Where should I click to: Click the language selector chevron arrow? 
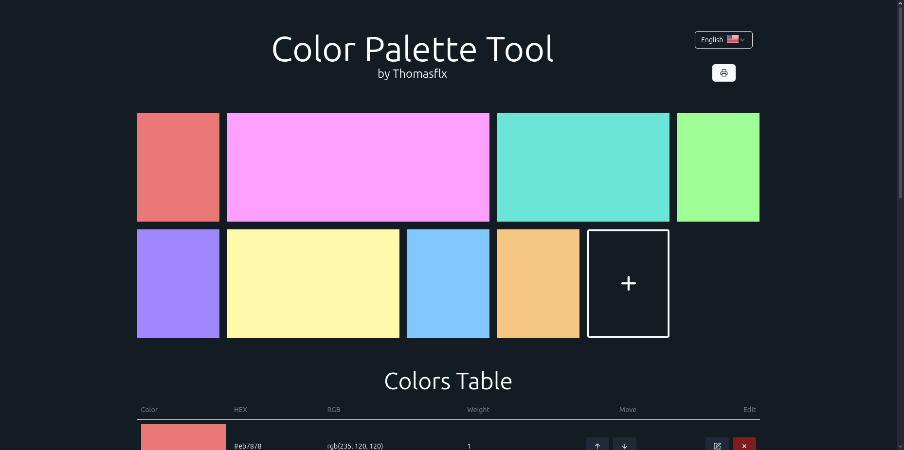tap(742, 40)
